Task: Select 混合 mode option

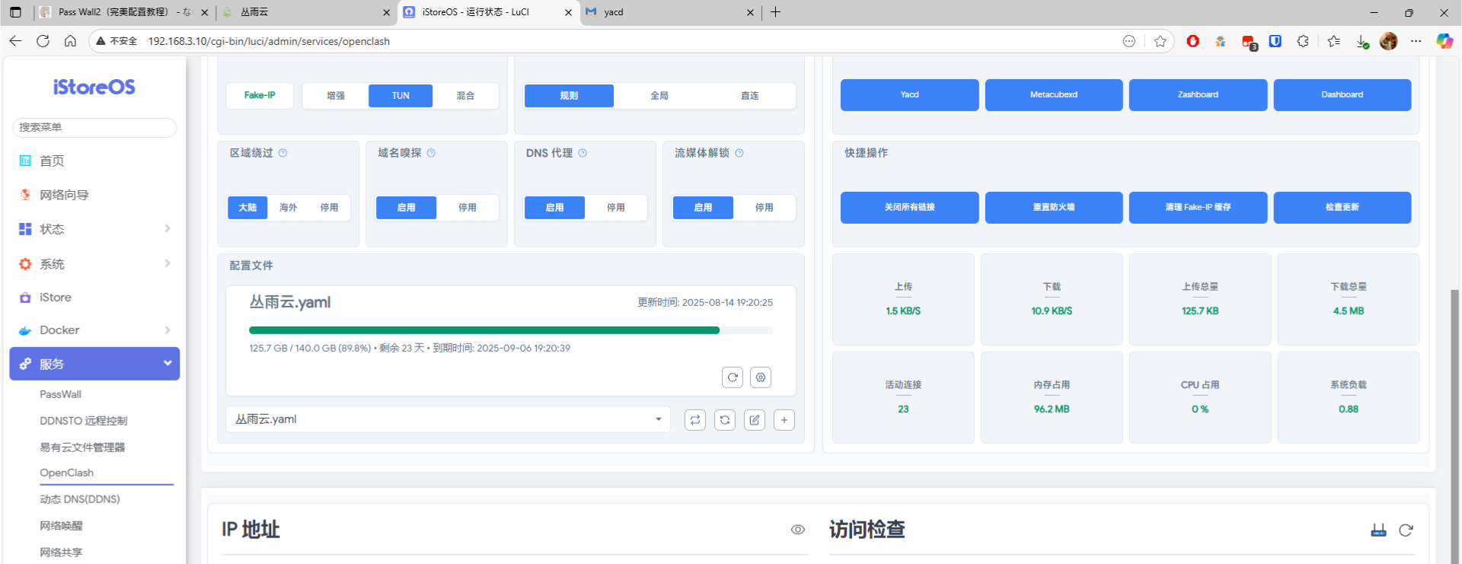Action: (x=465, y=96)
